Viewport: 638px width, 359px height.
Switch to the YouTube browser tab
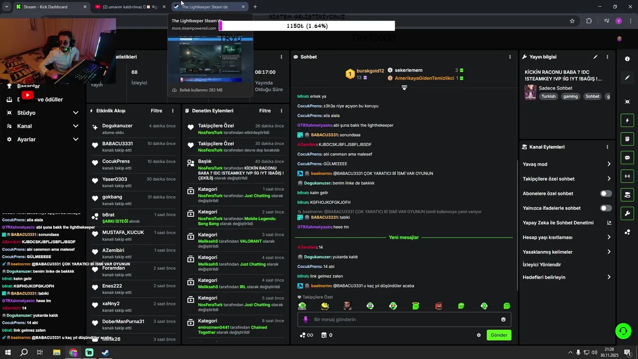pos(131,7)
